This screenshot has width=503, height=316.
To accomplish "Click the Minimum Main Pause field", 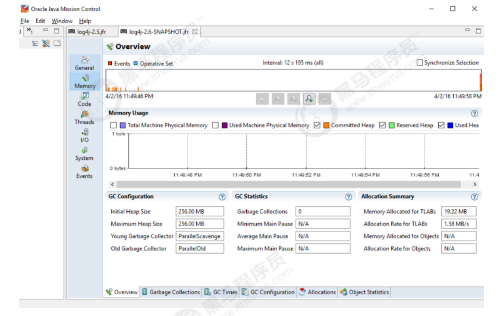I will tap(323, 224).
